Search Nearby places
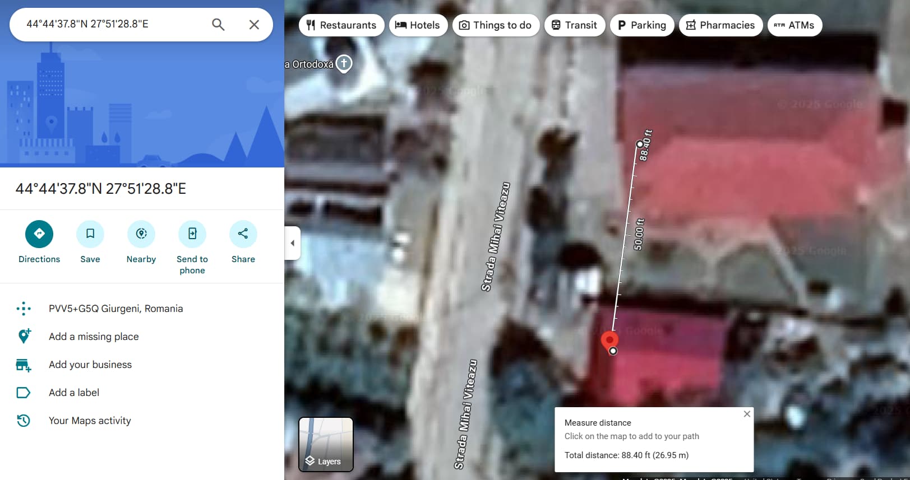910x480 pixels. click(x=141, y=242)
